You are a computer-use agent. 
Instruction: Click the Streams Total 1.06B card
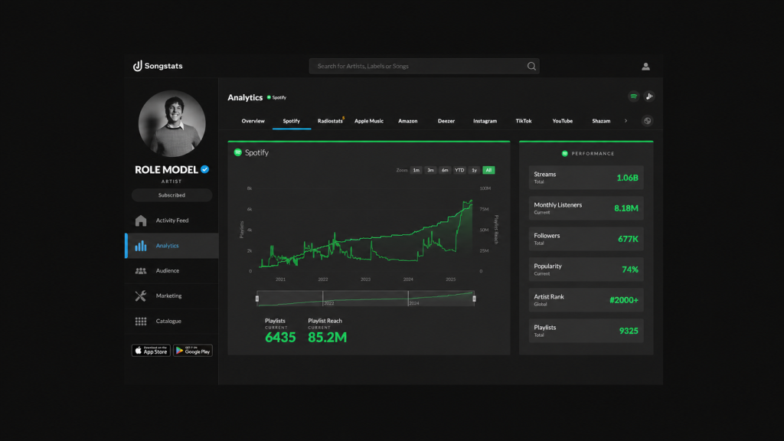(x=586, y=178)
